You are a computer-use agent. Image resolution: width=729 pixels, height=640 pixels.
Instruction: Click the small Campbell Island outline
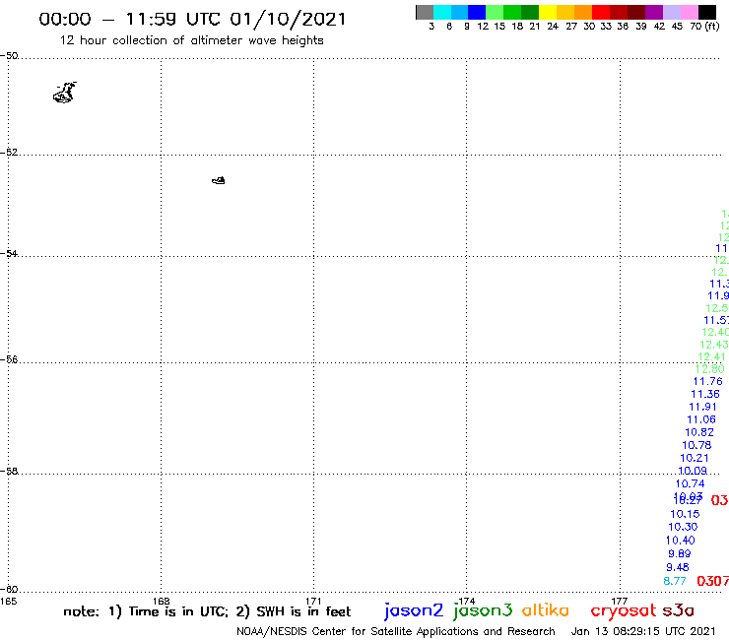[219, 180]
